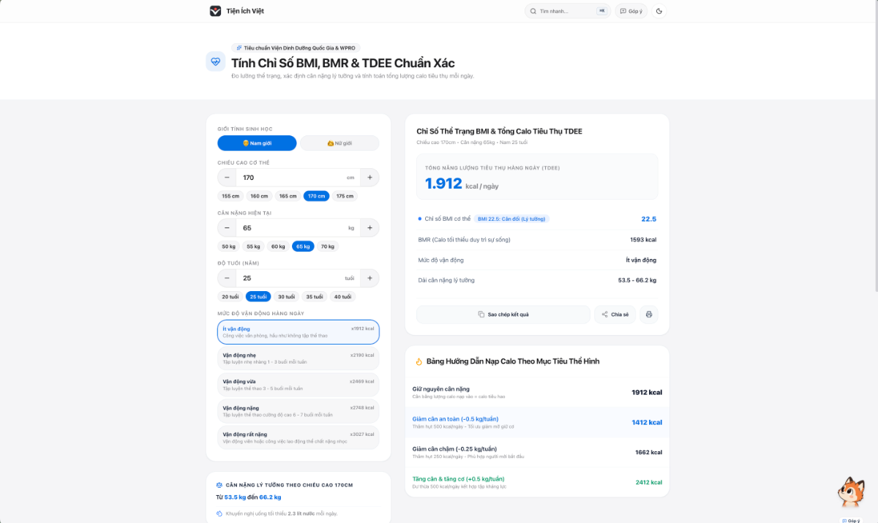Click the fox mascot helper icon
The width and height of the screenshot is (878, 523).
pos(852,492)
